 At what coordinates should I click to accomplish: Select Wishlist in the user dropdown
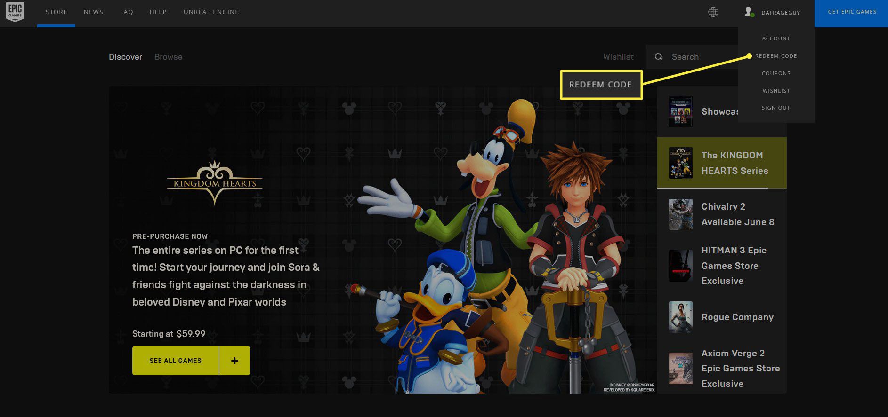pos(776,91)
